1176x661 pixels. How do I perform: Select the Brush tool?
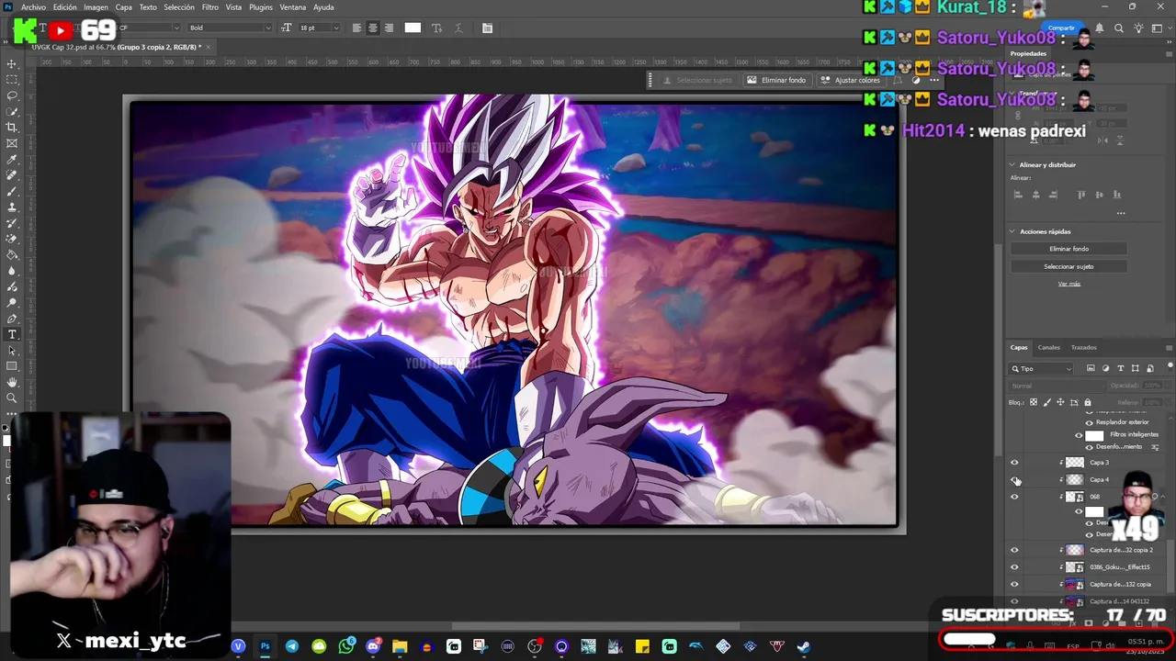tap(12, 192)
